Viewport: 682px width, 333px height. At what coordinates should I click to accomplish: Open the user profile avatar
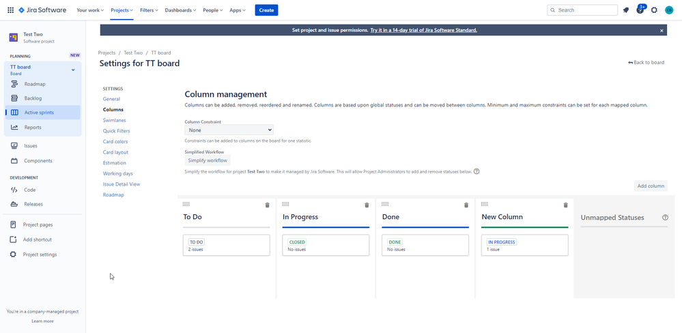(x=669, y=10)
